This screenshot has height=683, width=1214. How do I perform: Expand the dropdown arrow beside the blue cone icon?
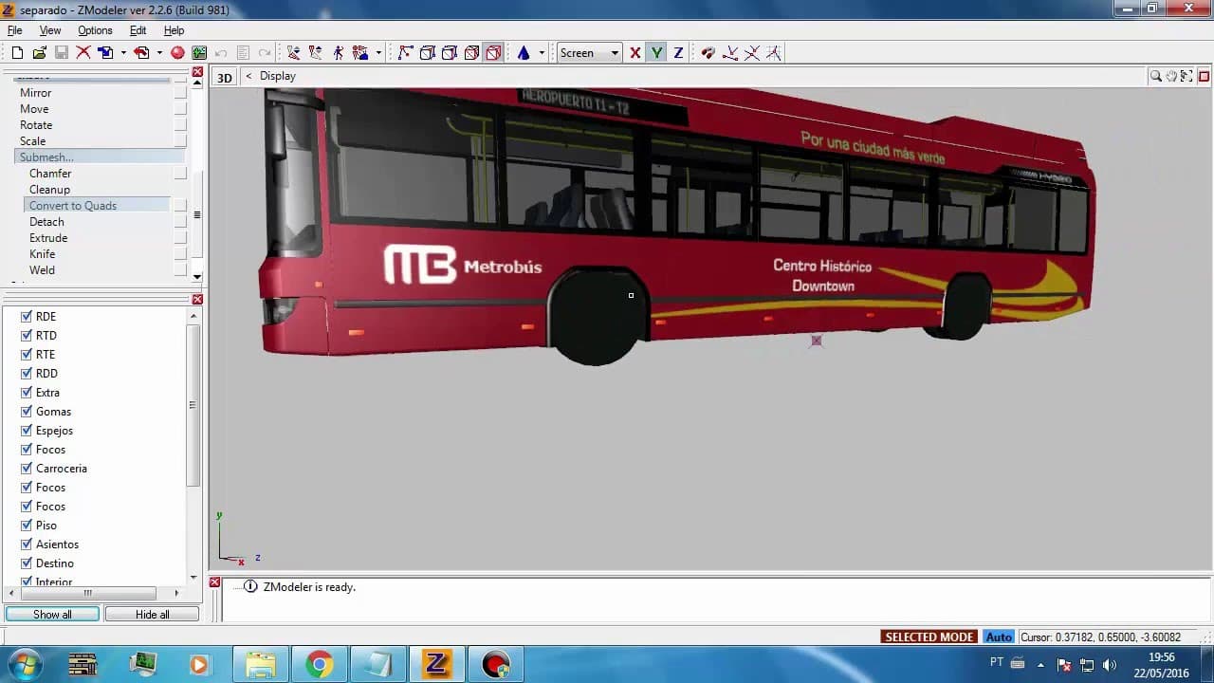point(542,53)
